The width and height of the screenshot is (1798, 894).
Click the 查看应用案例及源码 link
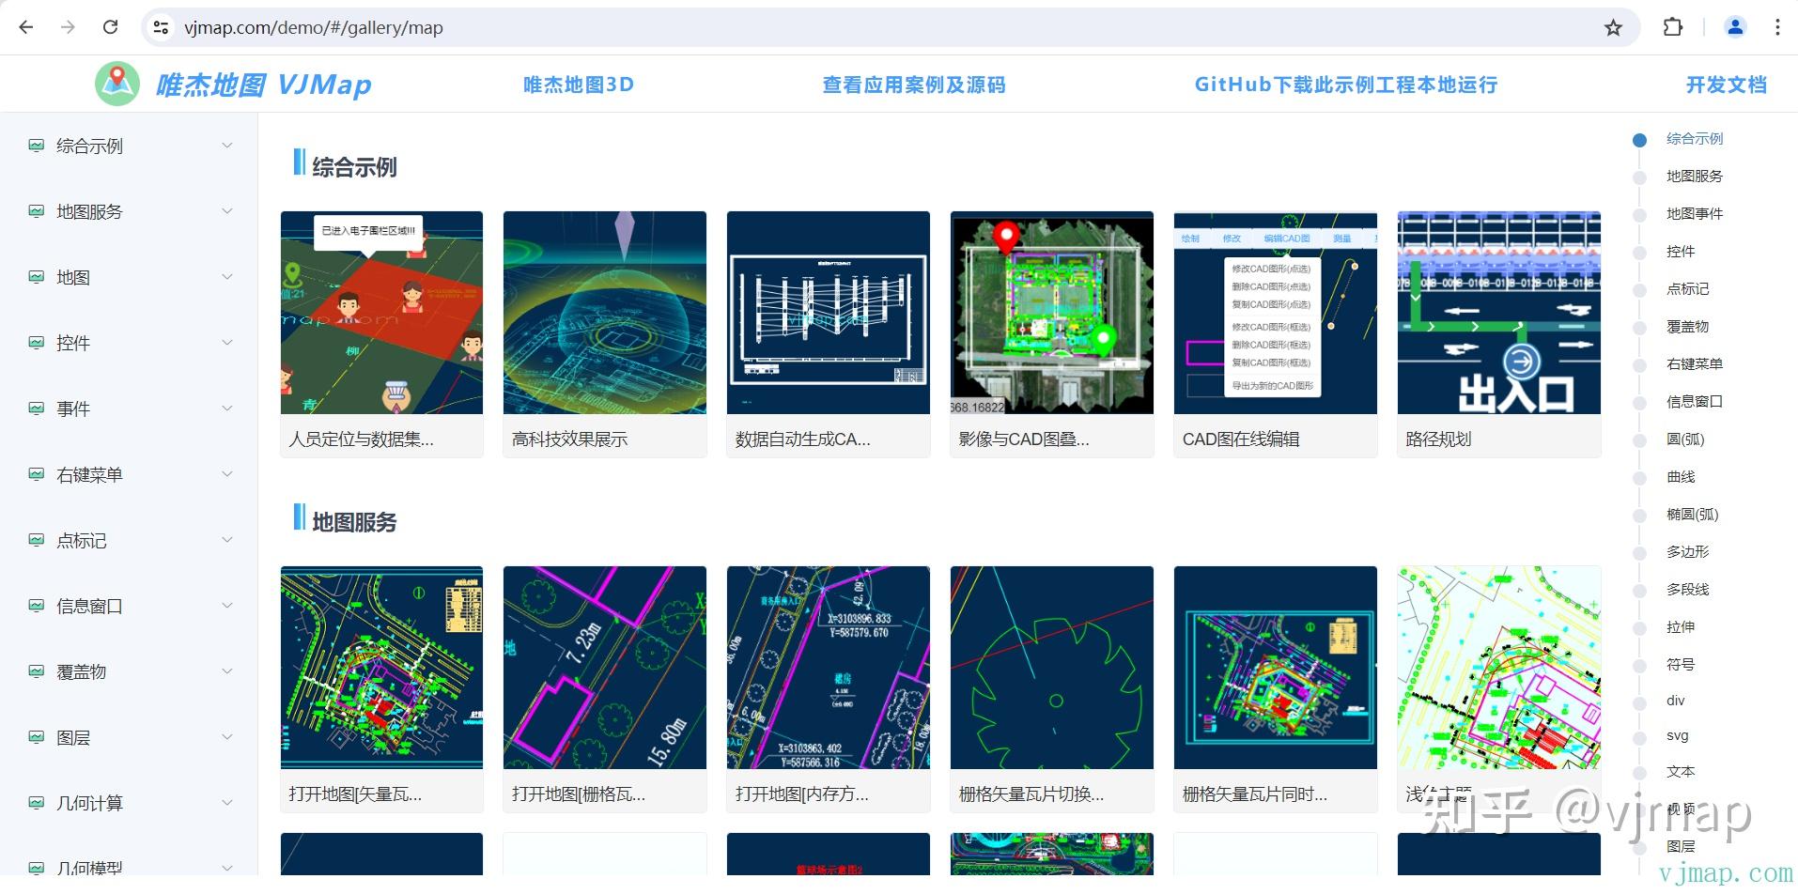click(x=912, y=84)
